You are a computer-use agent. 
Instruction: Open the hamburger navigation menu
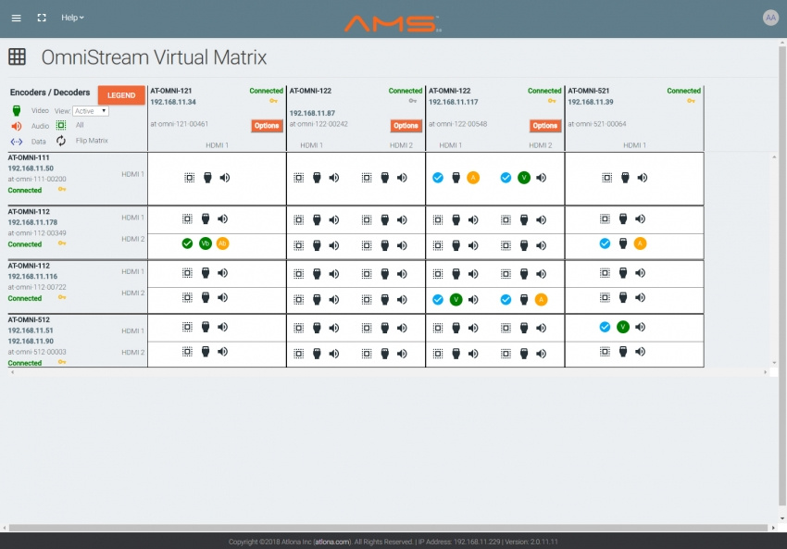(x=16, y=17)
